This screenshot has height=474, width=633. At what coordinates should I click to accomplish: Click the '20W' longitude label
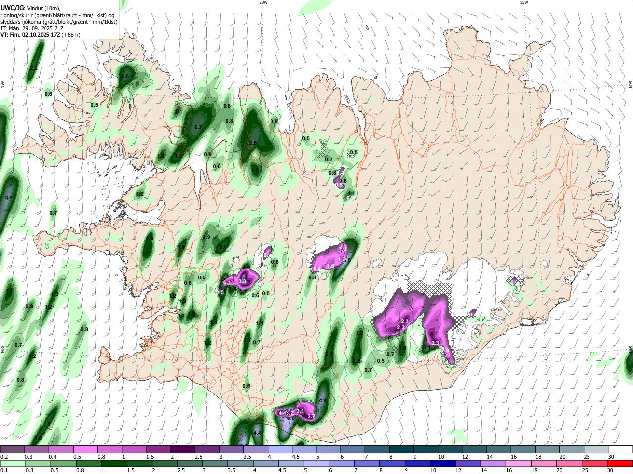tap(263, 2)
